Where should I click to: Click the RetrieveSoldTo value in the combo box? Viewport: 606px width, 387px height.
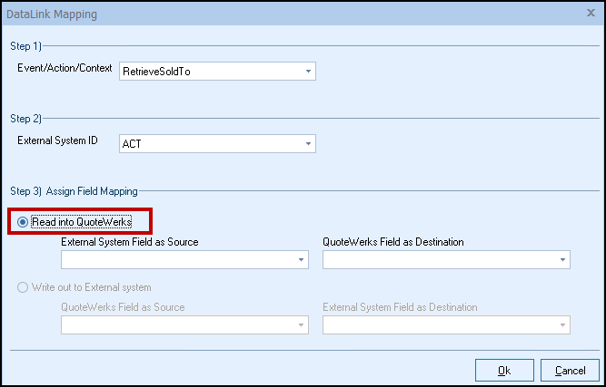click(209, 71)
